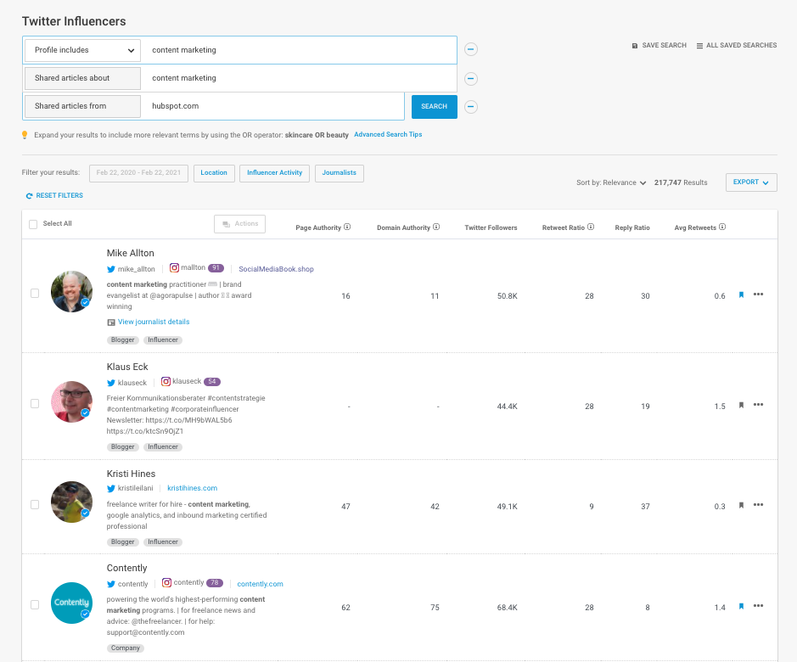Open Klaus Eck's profile picture

click(71, 401)
